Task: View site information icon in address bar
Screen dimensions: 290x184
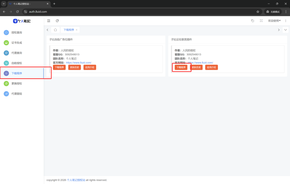Action: tap(25, 12)
